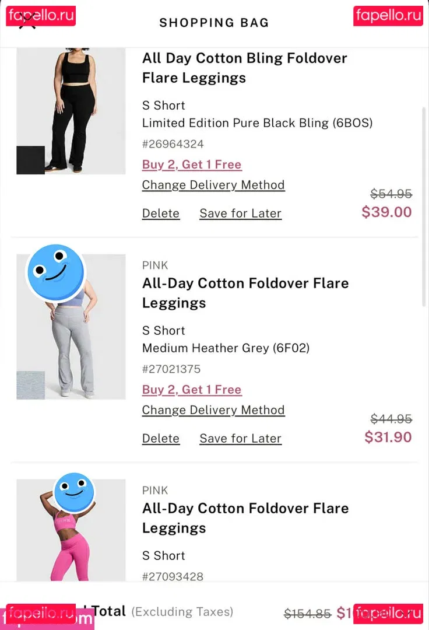Screen dimensions: 429x630
Task: Change Delivery Method for Heather Grey leggings
Action: [213, 410]
